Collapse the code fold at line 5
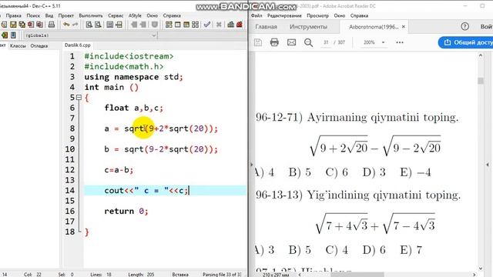Viewport: 493px width, 277px height. (79, 98)
